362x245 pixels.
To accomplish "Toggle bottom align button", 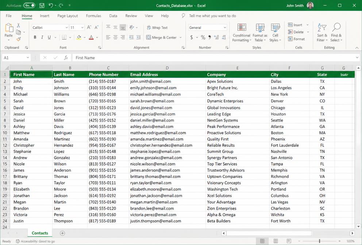I will pos(123,27).
